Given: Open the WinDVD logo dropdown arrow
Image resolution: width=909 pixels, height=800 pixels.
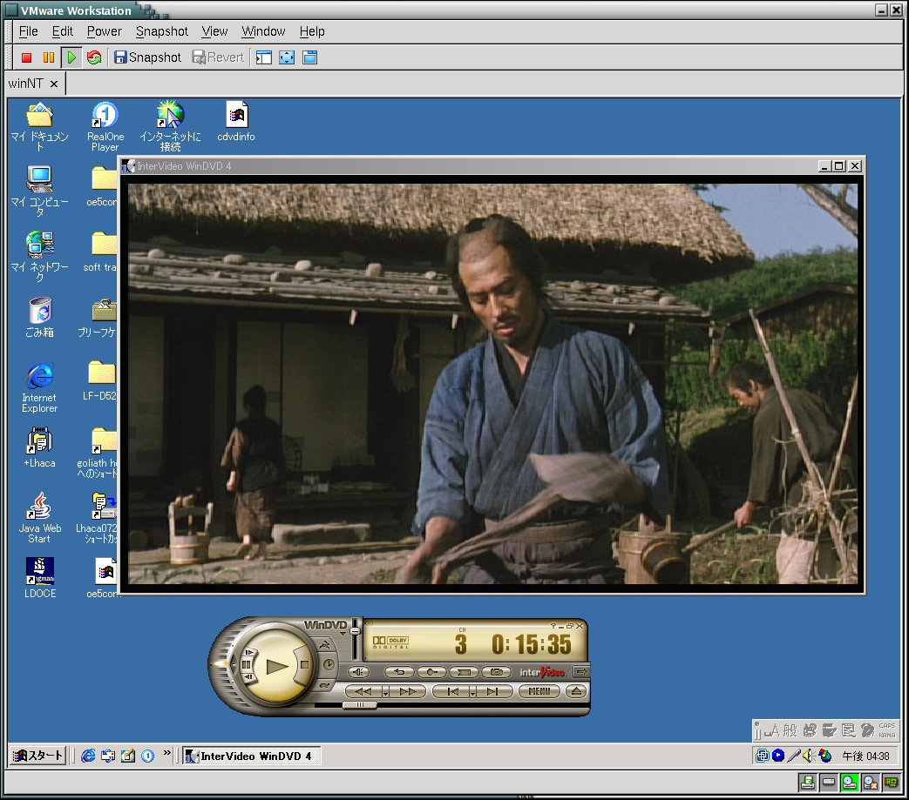Looking at the screenshot, I should pyautogui.click(x=343, y=634).
